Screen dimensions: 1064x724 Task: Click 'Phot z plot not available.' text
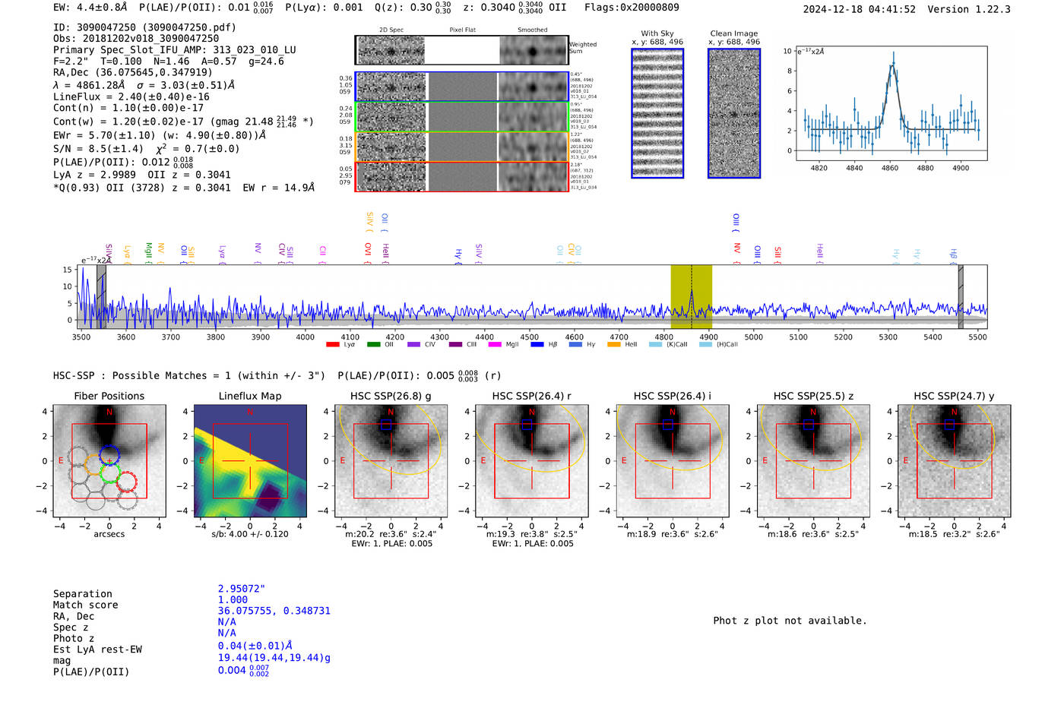coord(790,621)
